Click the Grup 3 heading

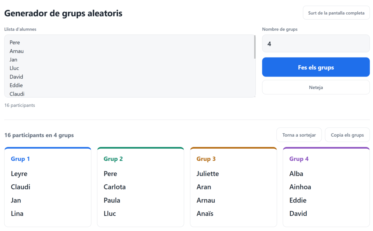click(x=206, y=159)
